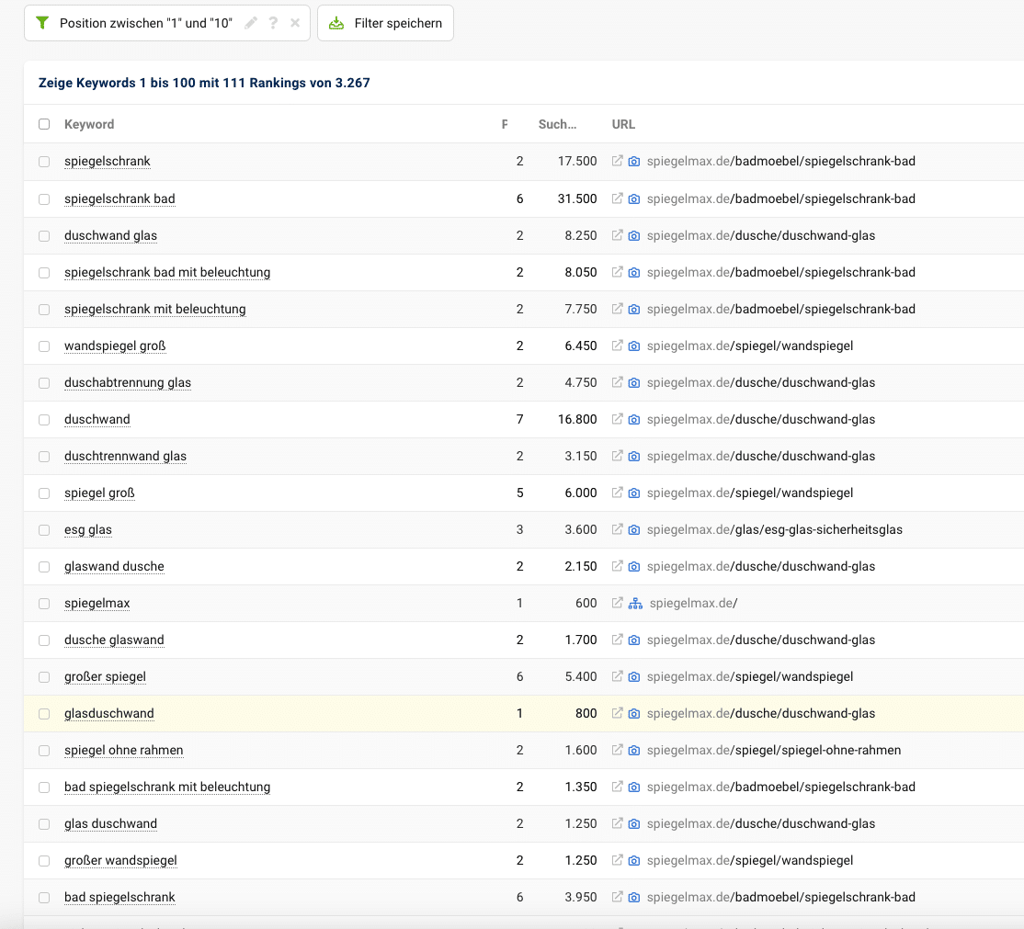This screenshot has height=929, width=1024.
Task: Click camera icon in spiegel ohne rahmen row
Action: (634, 751)
